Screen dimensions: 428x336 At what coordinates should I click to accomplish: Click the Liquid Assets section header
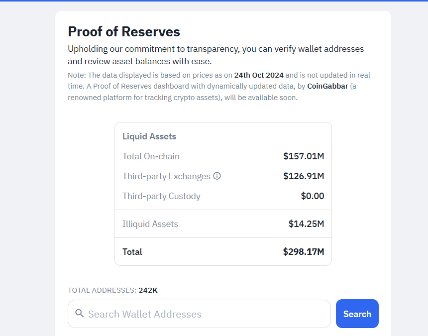pos(149,136)
